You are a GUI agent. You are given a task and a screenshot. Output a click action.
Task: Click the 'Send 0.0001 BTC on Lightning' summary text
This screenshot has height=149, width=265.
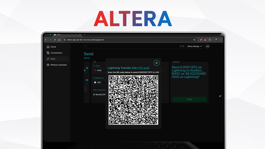coord(189,72)
